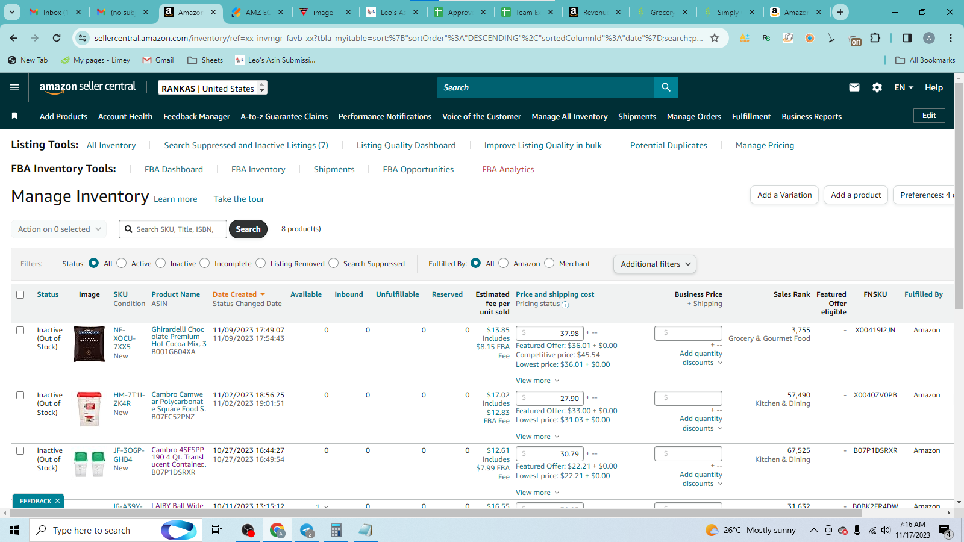Open the Action on 0 selected dropdown
Viewport: 964px width, 542px height.
coord(59,229)
